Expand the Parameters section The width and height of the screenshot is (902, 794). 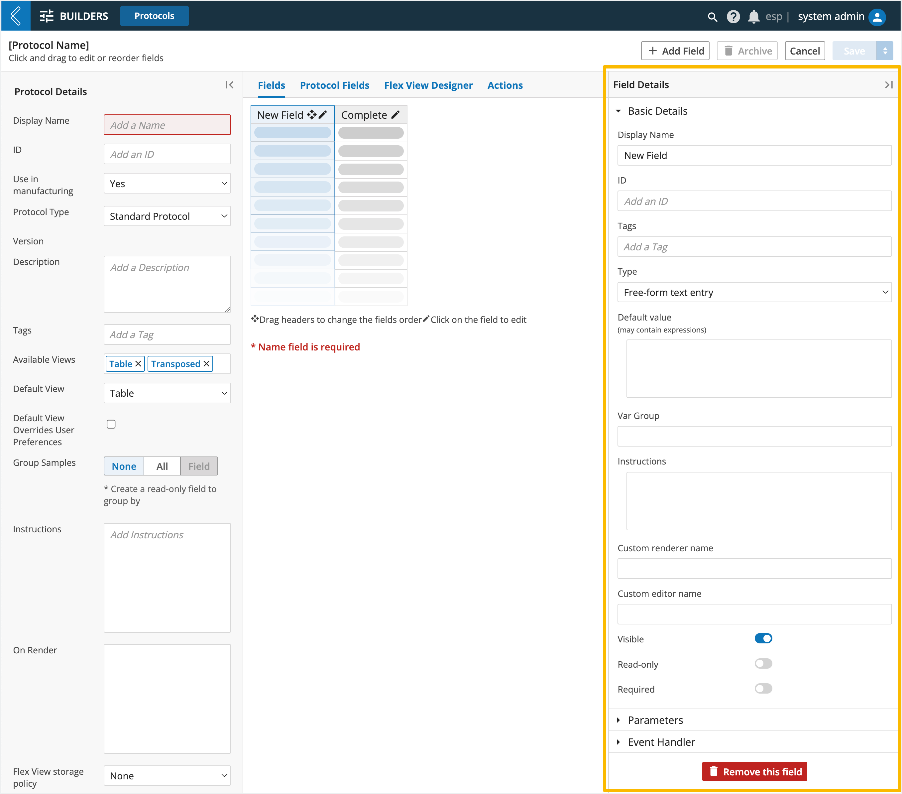point(618,720)
